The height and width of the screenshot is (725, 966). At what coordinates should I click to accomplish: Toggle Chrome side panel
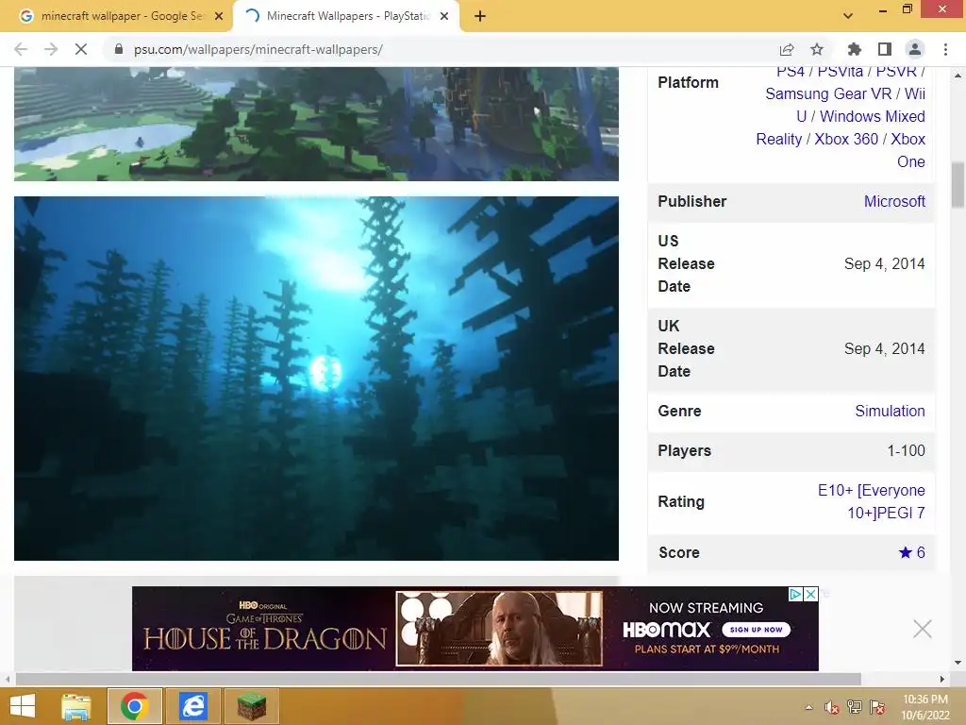[x=885, y=49]
